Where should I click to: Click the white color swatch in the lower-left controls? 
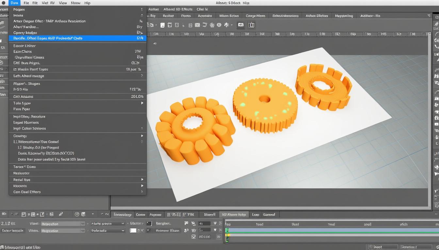point(133,230)
